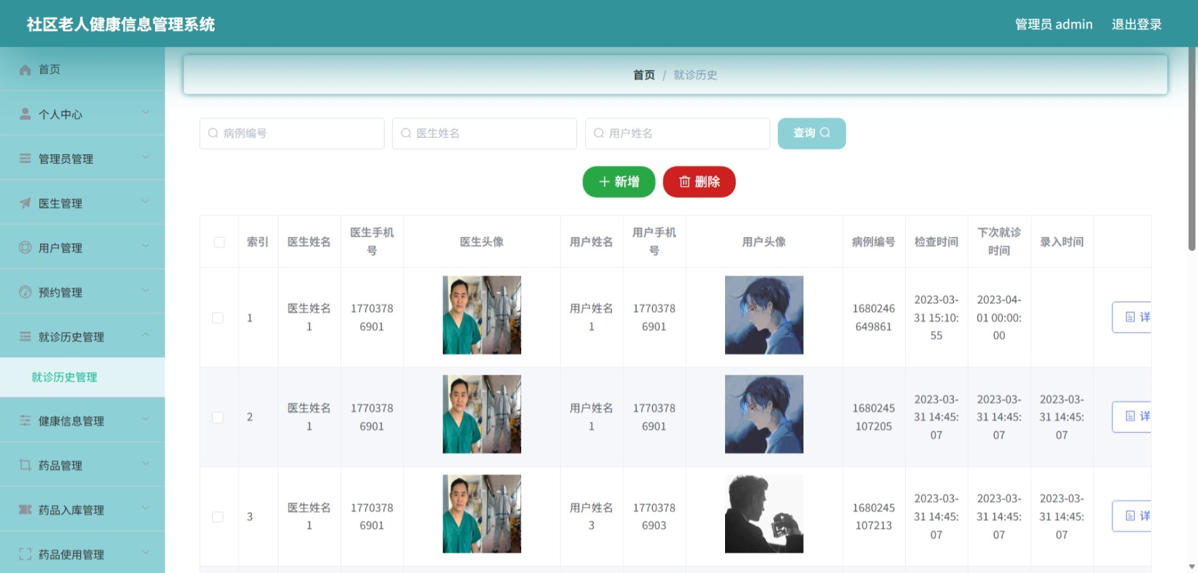1198x573 pixels.
Task: Click the magnifier icon on 查询 button
Action: coord(825,132)
